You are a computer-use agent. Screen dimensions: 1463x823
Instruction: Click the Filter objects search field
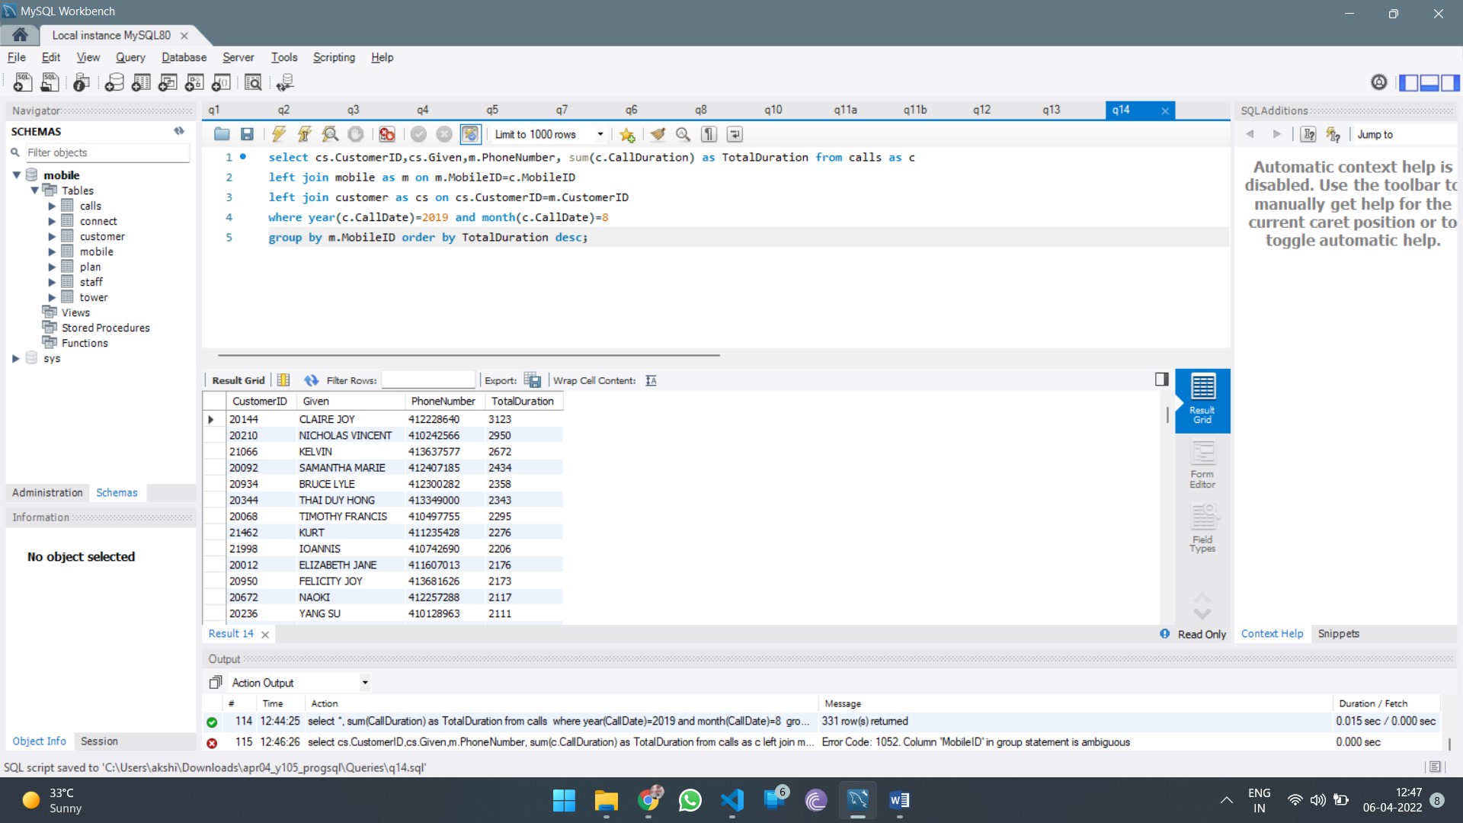107,152
